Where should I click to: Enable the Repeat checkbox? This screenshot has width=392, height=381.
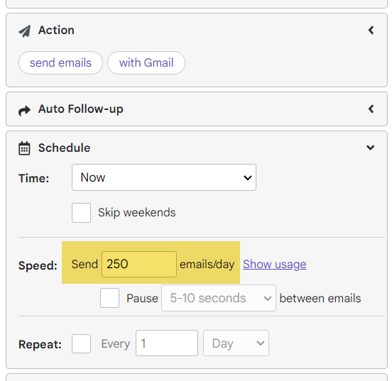click(x=81, y=344)
